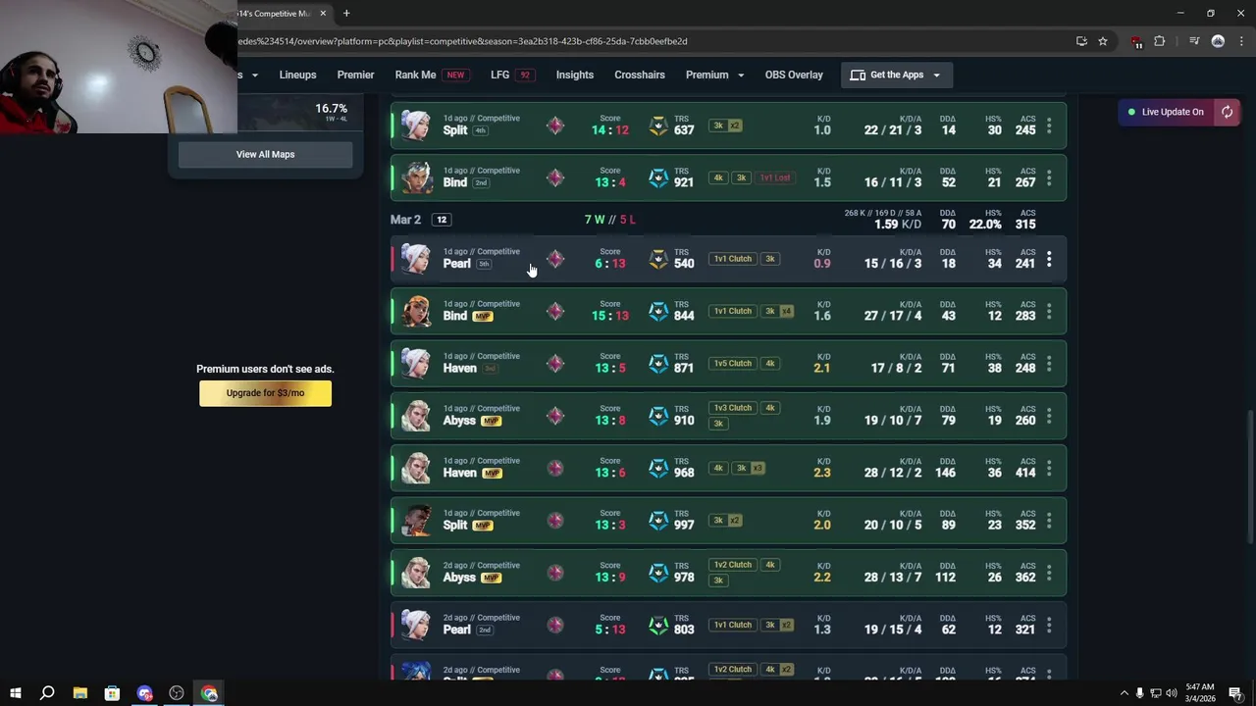Open Chrome three-dot menu

click(1241, 41)
